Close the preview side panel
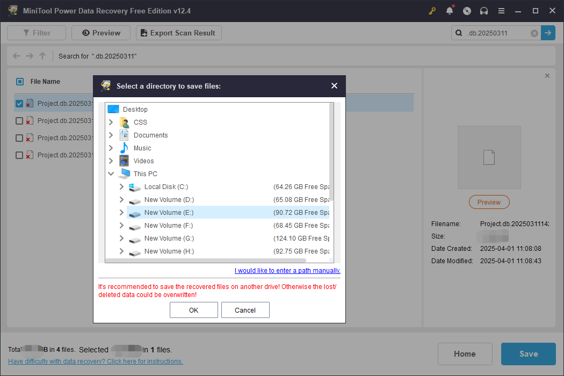The width and height of the screenshot is (564, 376). (547, 76)
